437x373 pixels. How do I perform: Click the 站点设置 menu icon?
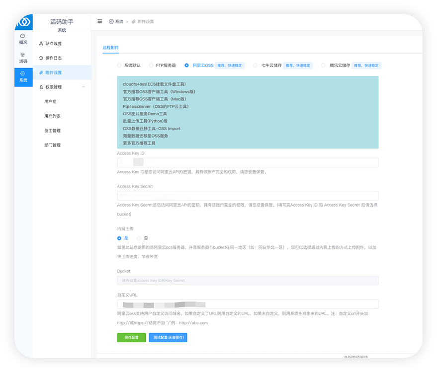click(x=41, y=43)
